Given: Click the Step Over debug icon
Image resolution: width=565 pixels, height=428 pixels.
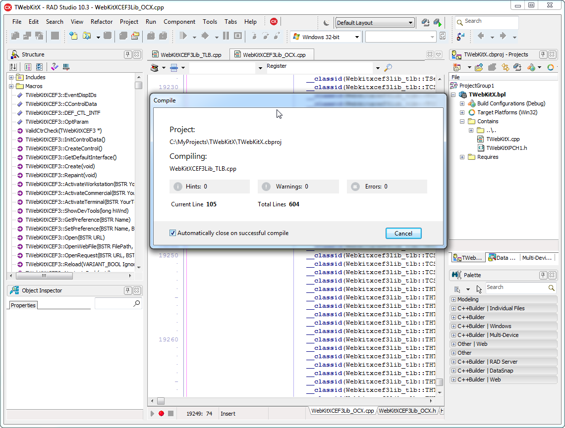Looking at the screenshot, I should (x=266, y=36).
